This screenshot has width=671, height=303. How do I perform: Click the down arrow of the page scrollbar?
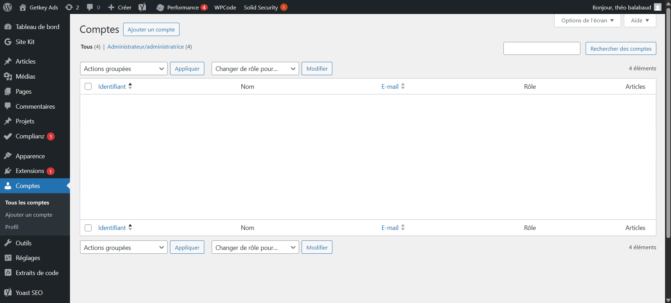[668, 300]
